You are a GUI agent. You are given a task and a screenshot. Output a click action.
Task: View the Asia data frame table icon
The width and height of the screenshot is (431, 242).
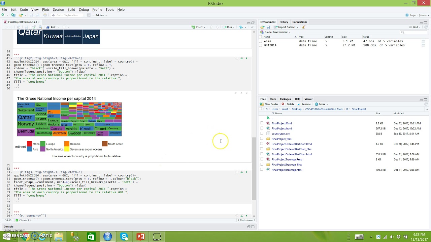coord(424,41)
